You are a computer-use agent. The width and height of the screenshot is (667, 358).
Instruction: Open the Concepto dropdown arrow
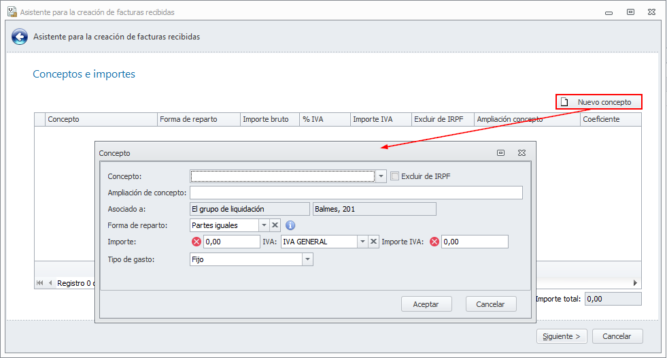tap(381, 176)
